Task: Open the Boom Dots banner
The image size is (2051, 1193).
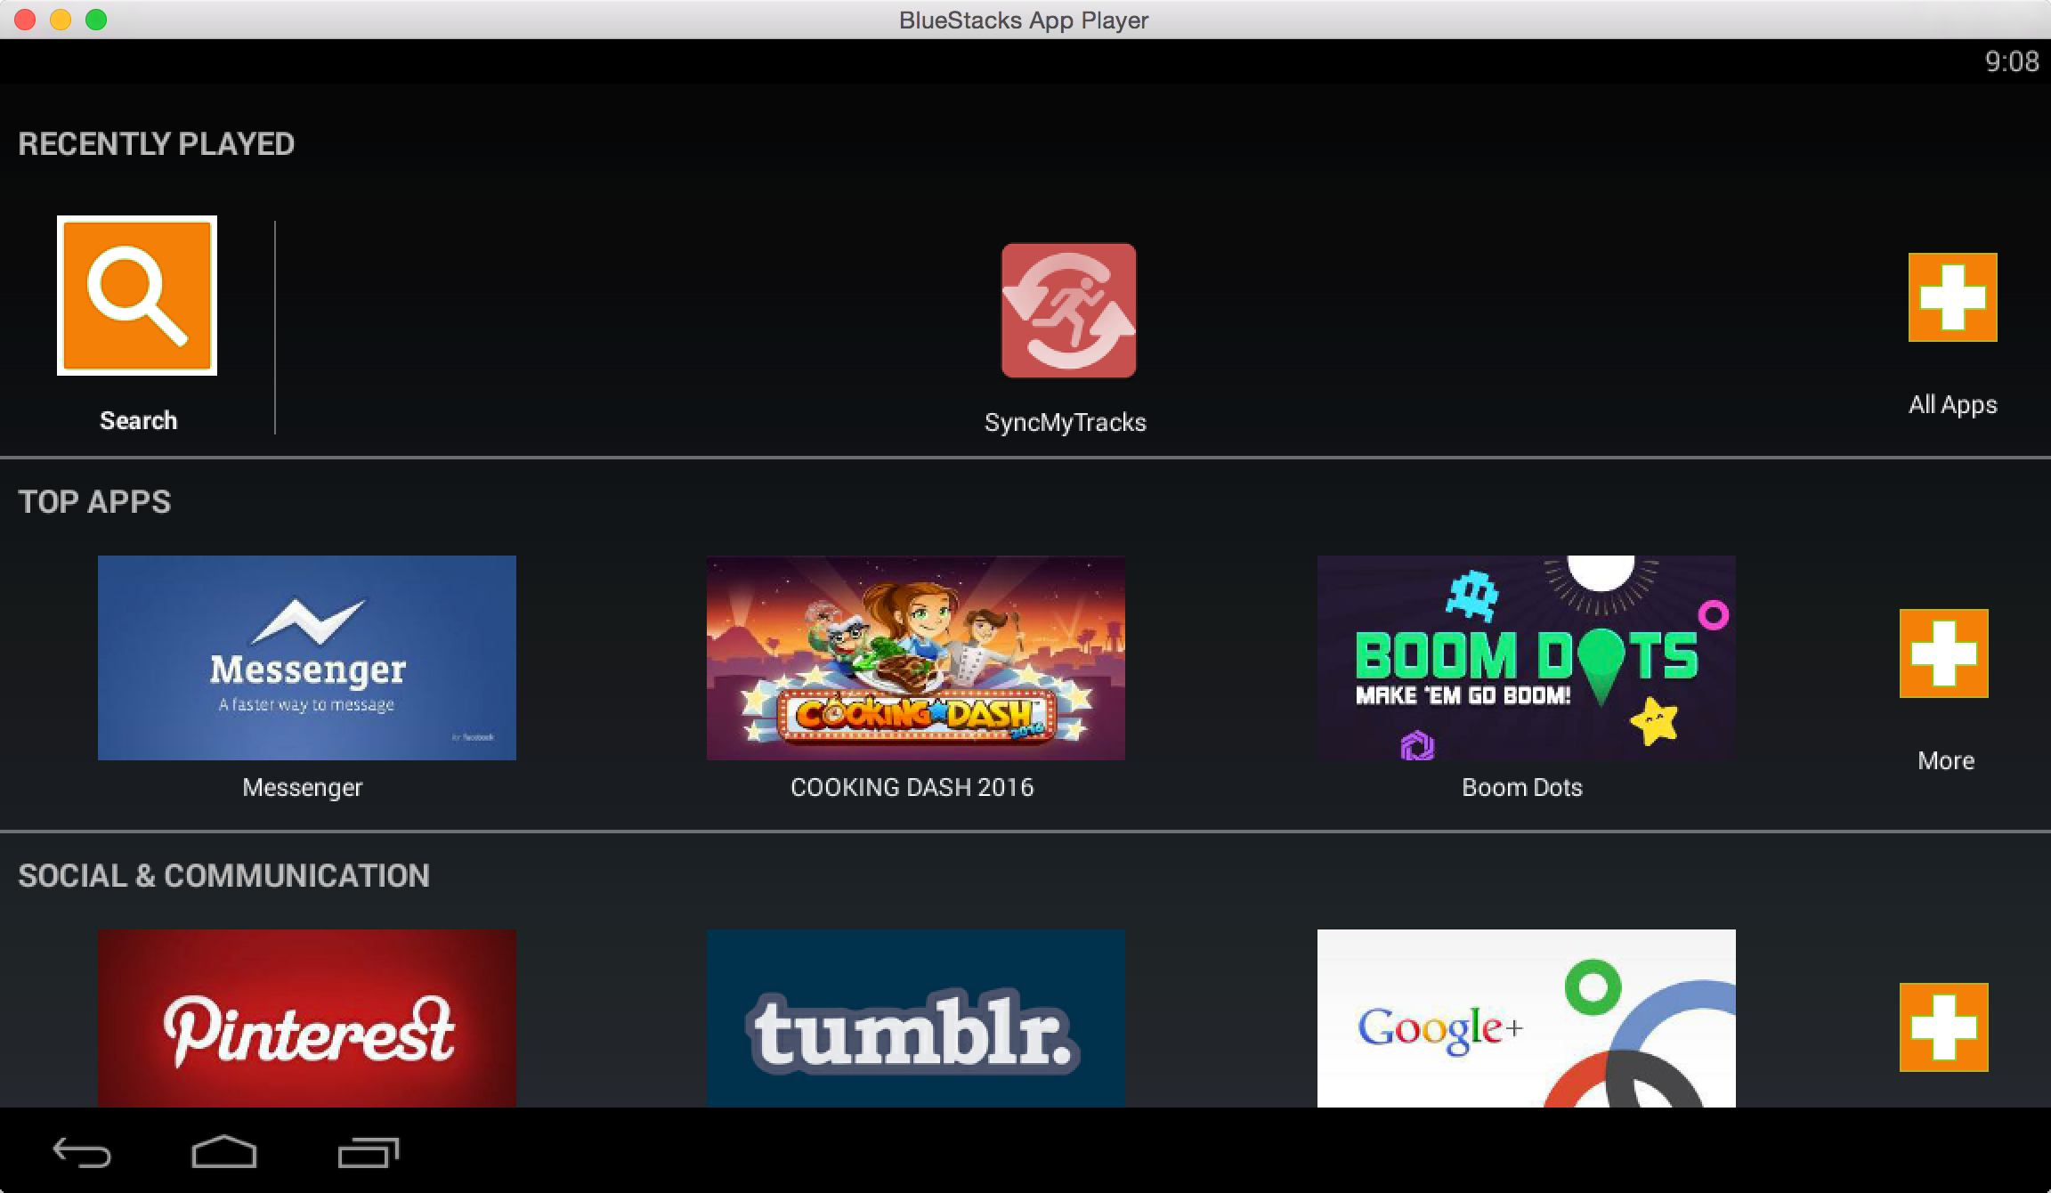Action: (1527, 658)
